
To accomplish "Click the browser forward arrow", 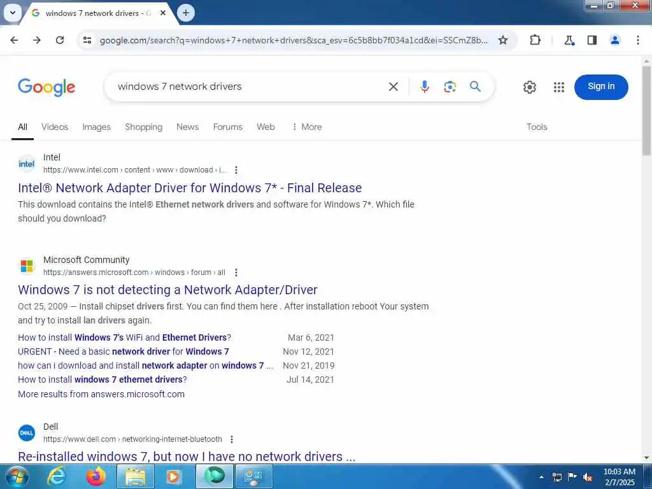I will (37, 40).
